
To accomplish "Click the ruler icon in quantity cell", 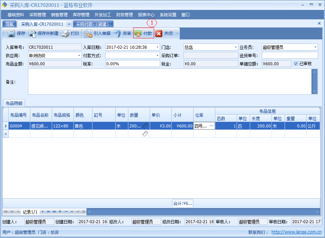I will 145,126.
